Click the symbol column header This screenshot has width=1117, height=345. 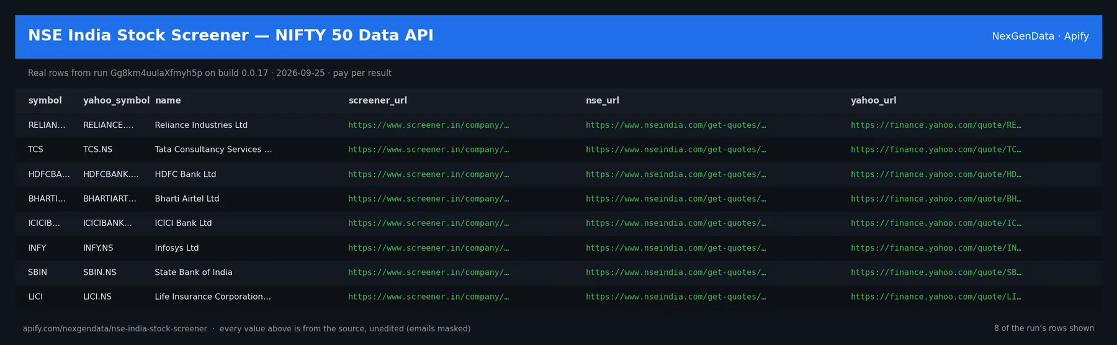(x=45, y=101)
